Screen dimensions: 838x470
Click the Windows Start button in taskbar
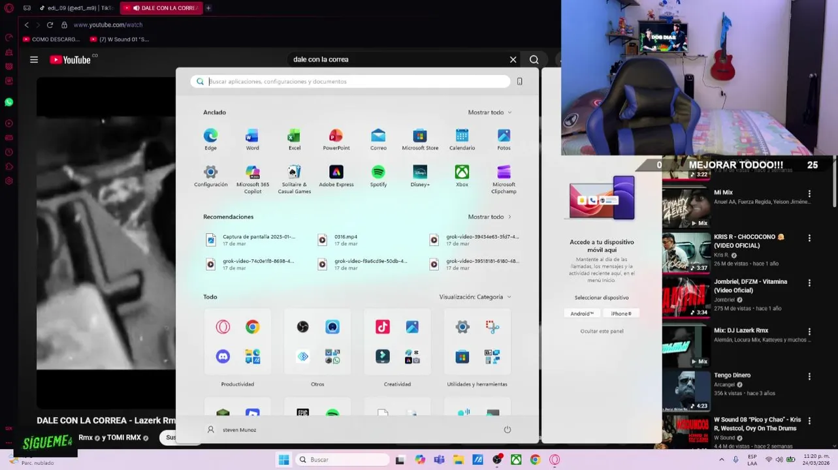click(x=283, y=460)
